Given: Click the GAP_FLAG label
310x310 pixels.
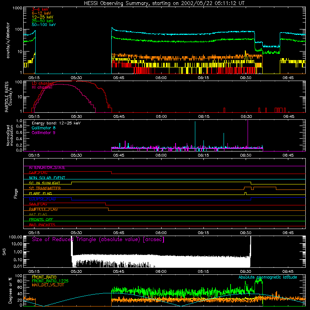Looking at the screenshot, I should 38,172.
